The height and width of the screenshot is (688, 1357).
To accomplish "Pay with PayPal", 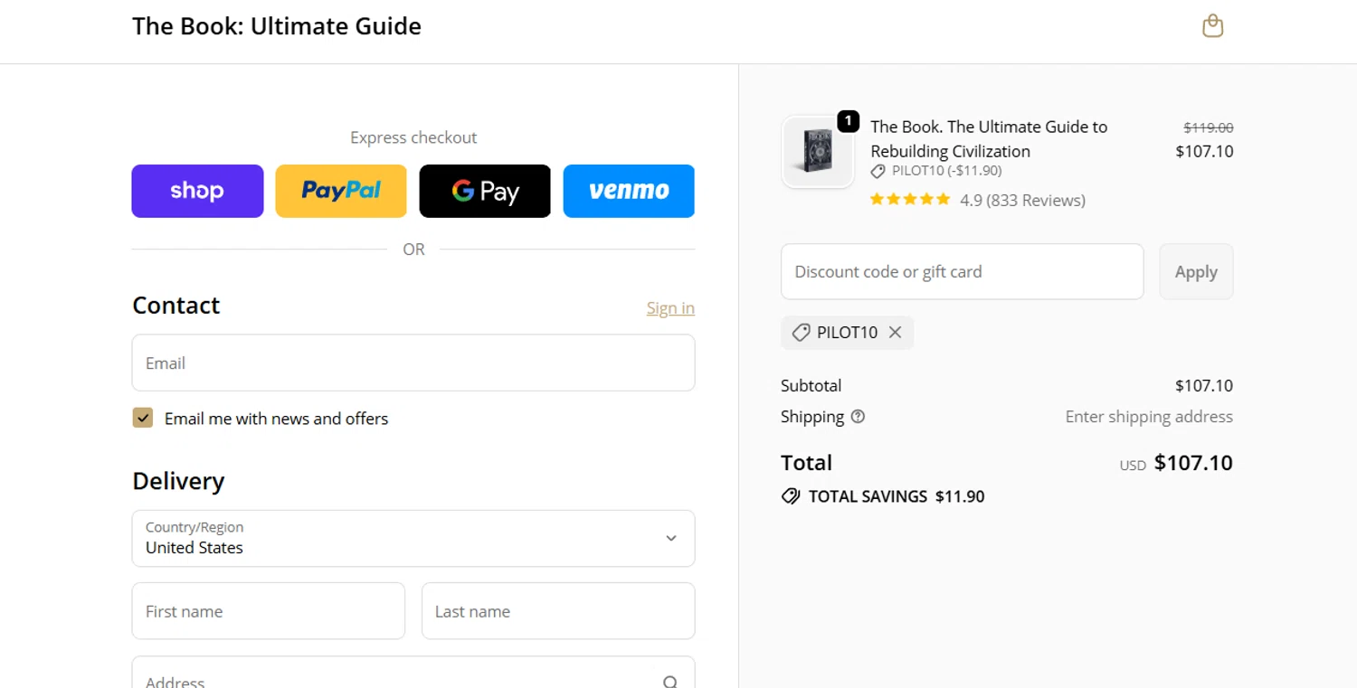I will point(341,191).
